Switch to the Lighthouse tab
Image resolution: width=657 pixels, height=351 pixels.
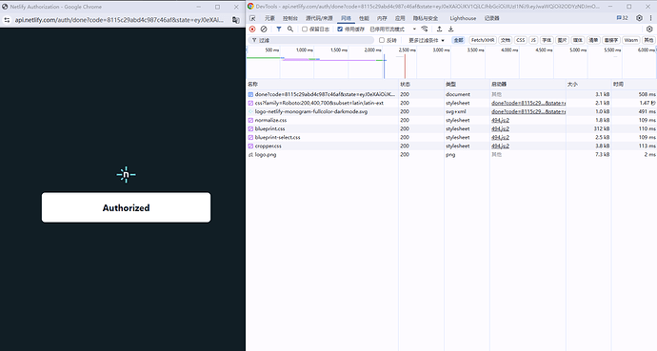tap(463, 18)
